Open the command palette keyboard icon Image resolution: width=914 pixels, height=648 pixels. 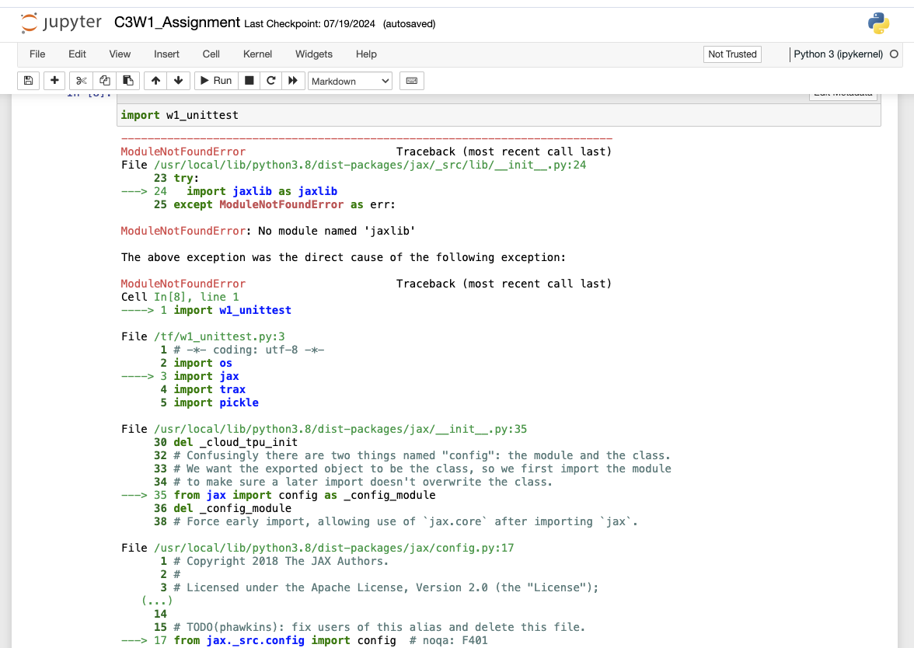412,81
